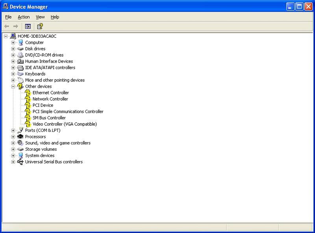The image size is (315, 233).
Task: Click the warning icon beside SM Bus Controller
Action: [28, 118]
